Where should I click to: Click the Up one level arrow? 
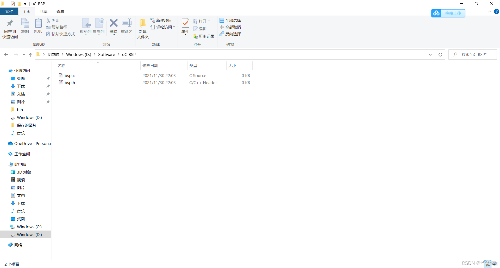pyautogui.click(x=31, y=55)
